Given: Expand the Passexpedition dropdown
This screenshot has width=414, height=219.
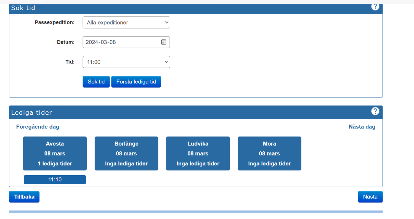Looking at the screenshot, I should tap(126, 23).
